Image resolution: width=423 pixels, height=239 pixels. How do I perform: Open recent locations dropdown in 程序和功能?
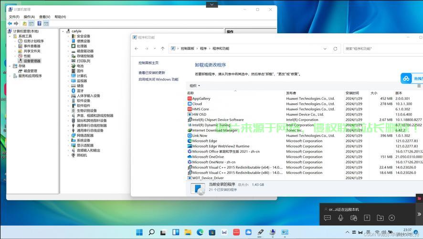pos(155,49)
